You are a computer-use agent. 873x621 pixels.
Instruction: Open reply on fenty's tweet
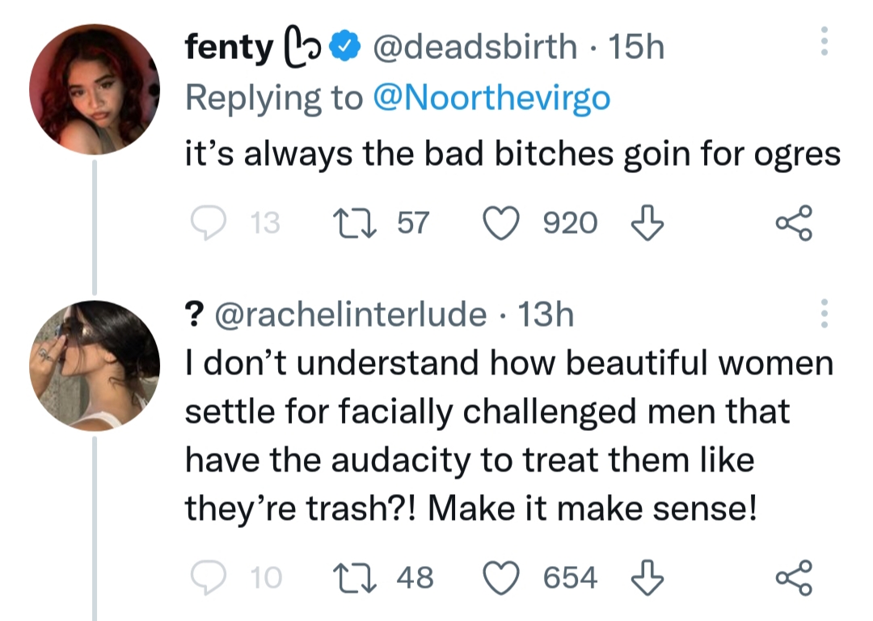209,223
